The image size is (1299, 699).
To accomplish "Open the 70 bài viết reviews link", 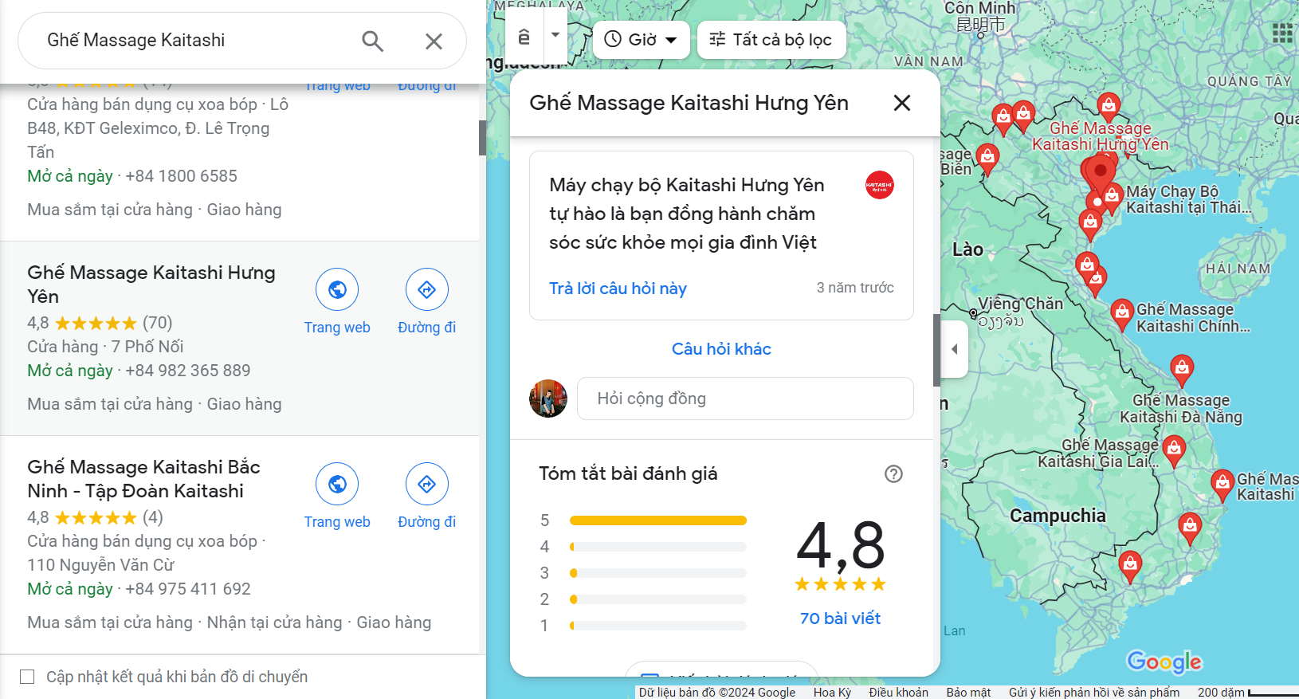I will (x=840, y=618).
